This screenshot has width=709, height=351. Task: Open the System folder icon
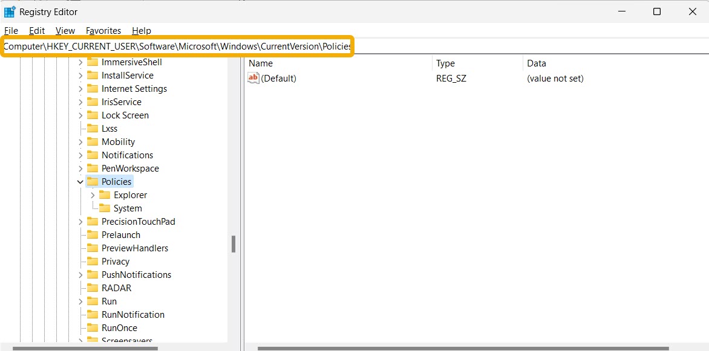pos(106,208)
